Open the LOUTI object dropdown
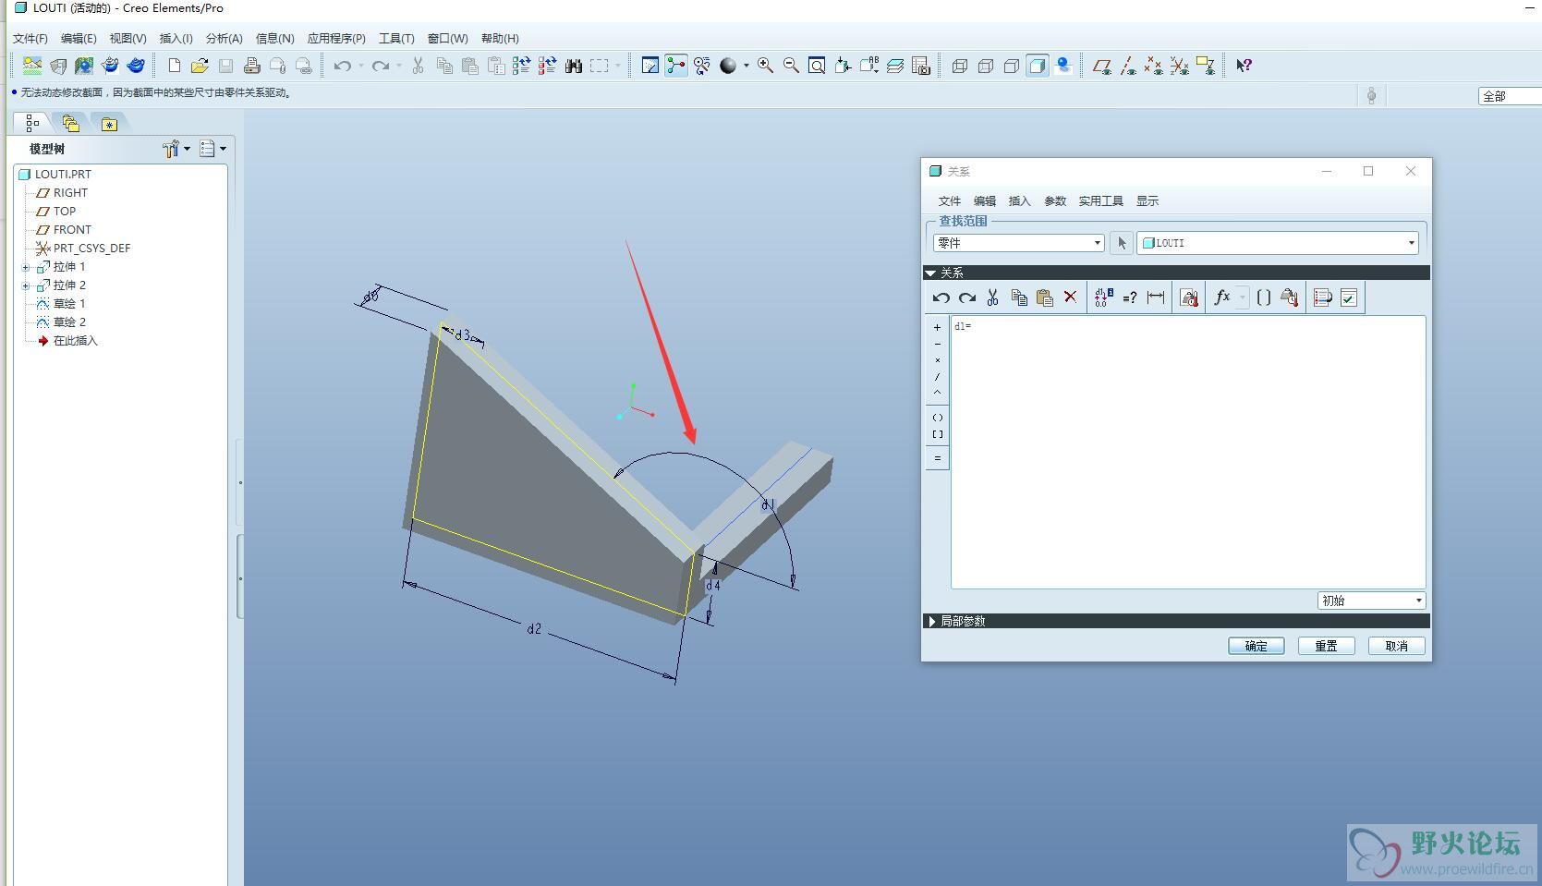 (1277, 243)
